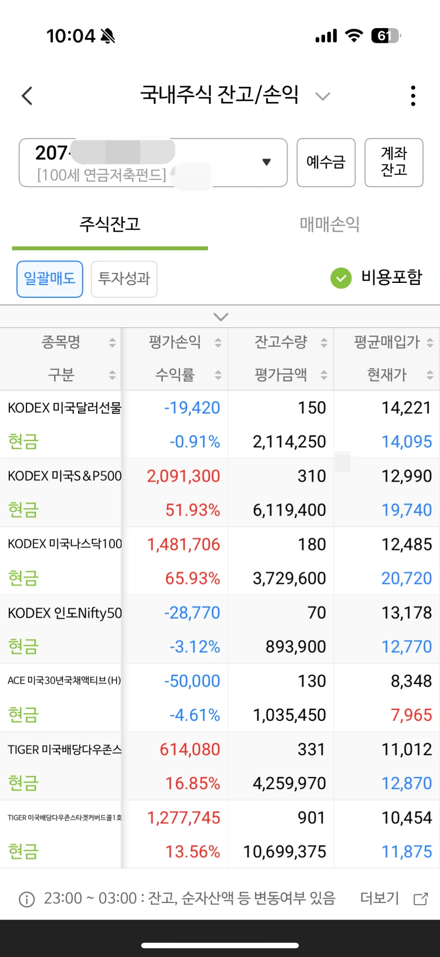This screenshot has width=440, height=957.
Task: Tap the 10,699,375 valuation amount
Action: click(x=285, y=852)
